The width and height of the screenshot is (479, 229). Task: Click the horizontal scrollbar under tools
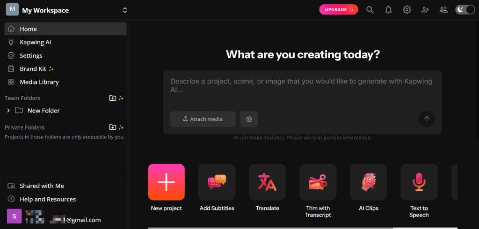pyautogui.click(x=270, y=228)
